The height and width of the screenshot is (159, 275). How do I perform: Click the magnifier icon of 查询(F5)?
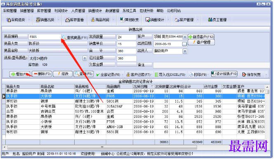click(77, 74)
